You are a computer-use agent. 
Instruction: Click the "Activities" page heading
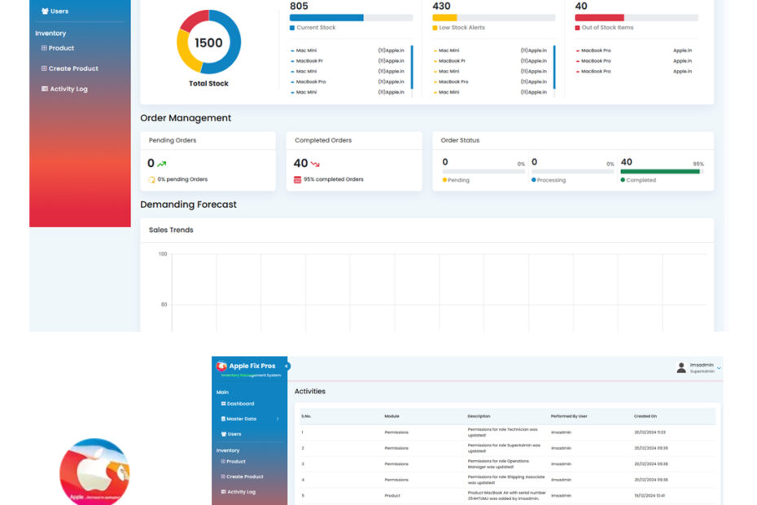pyautogui.click(x=310, y=392)
